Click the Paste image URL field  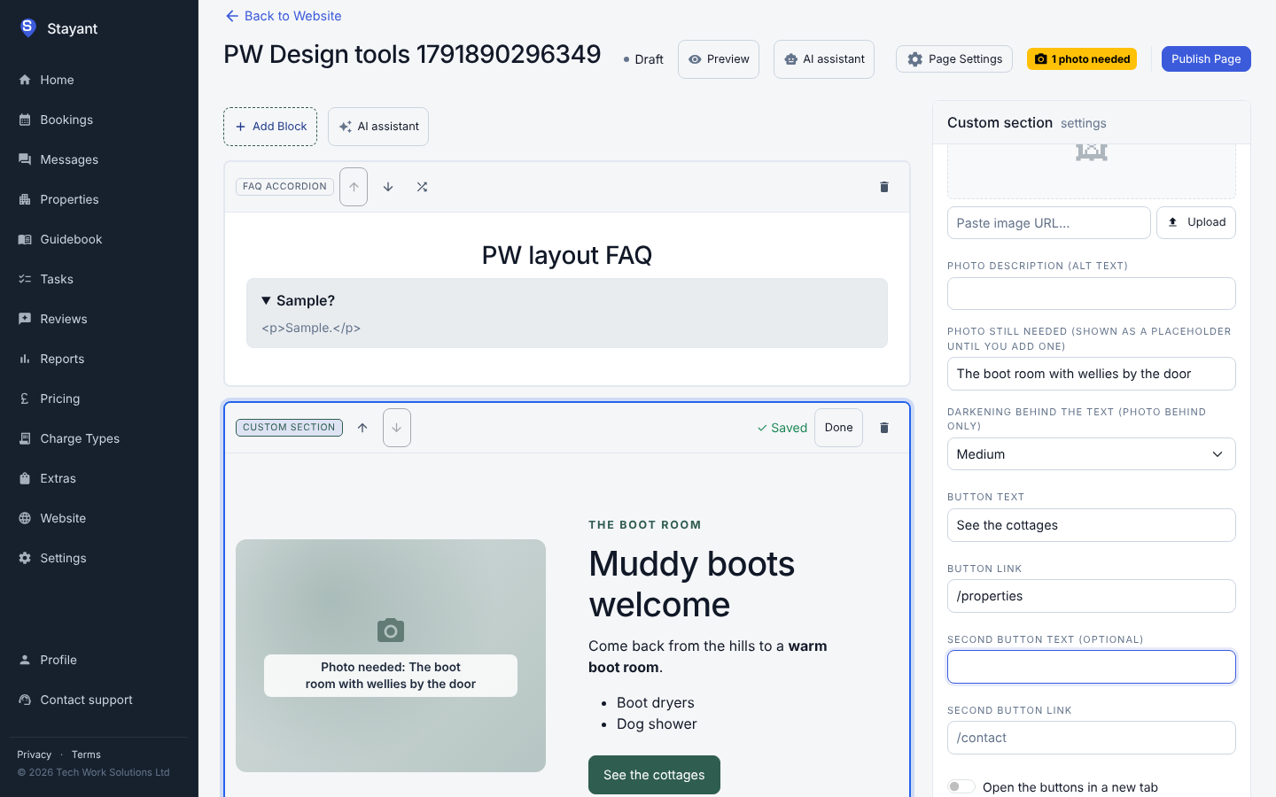coord(1049,223)
